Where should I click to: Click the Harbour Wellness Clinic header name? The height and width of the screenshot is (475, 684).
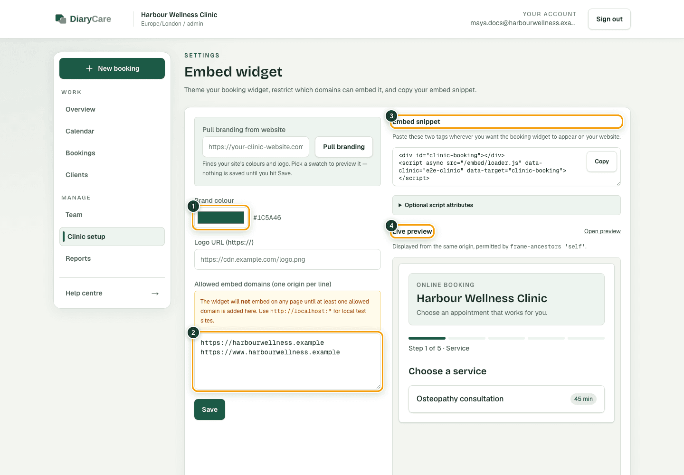[179, 15]
